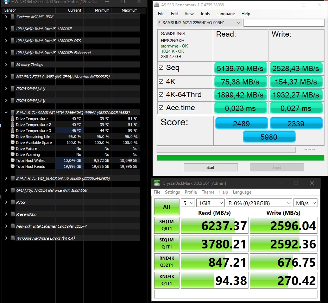Click the green AS SSD overall progress bar
The width and height of the screenshot is (328, 303).
click(240, 158)
